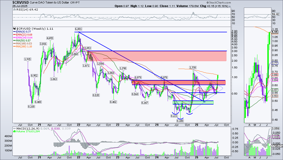This screenshot has height=160, width=283.
Task: Click the 3.666 price label
Action: 43,44
